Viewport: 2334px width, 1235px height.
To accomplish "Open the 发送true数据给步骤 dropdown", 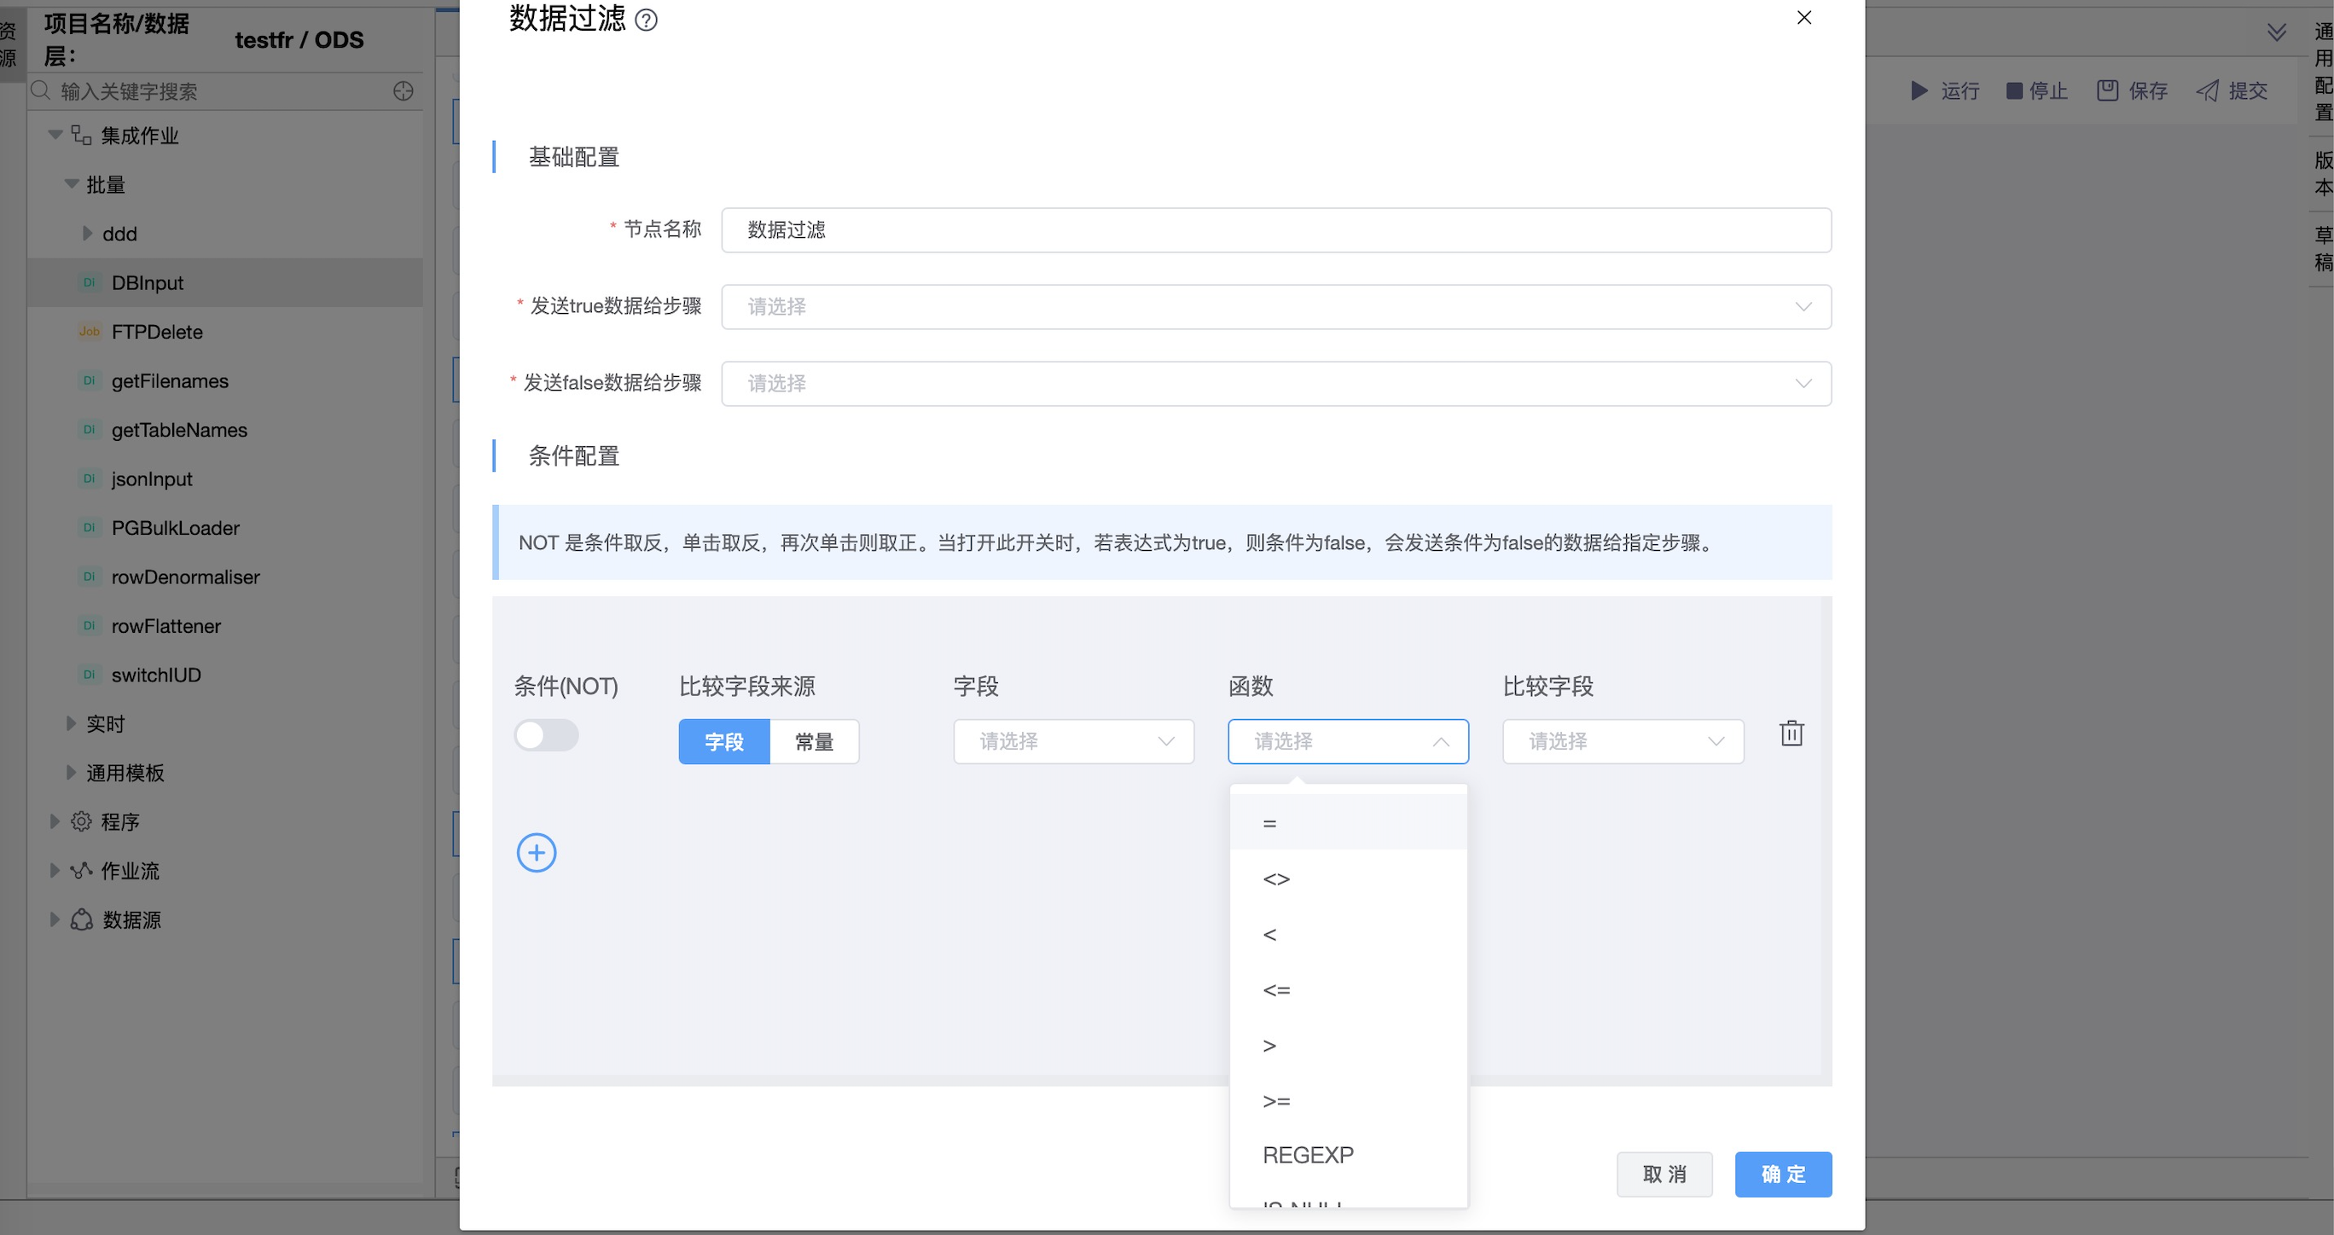I will click(x=1275, y=307).
